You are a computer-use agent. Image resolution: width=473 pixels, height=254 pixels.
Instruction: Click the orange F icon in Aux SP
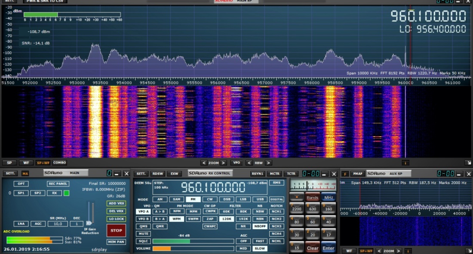coord(345,174)
